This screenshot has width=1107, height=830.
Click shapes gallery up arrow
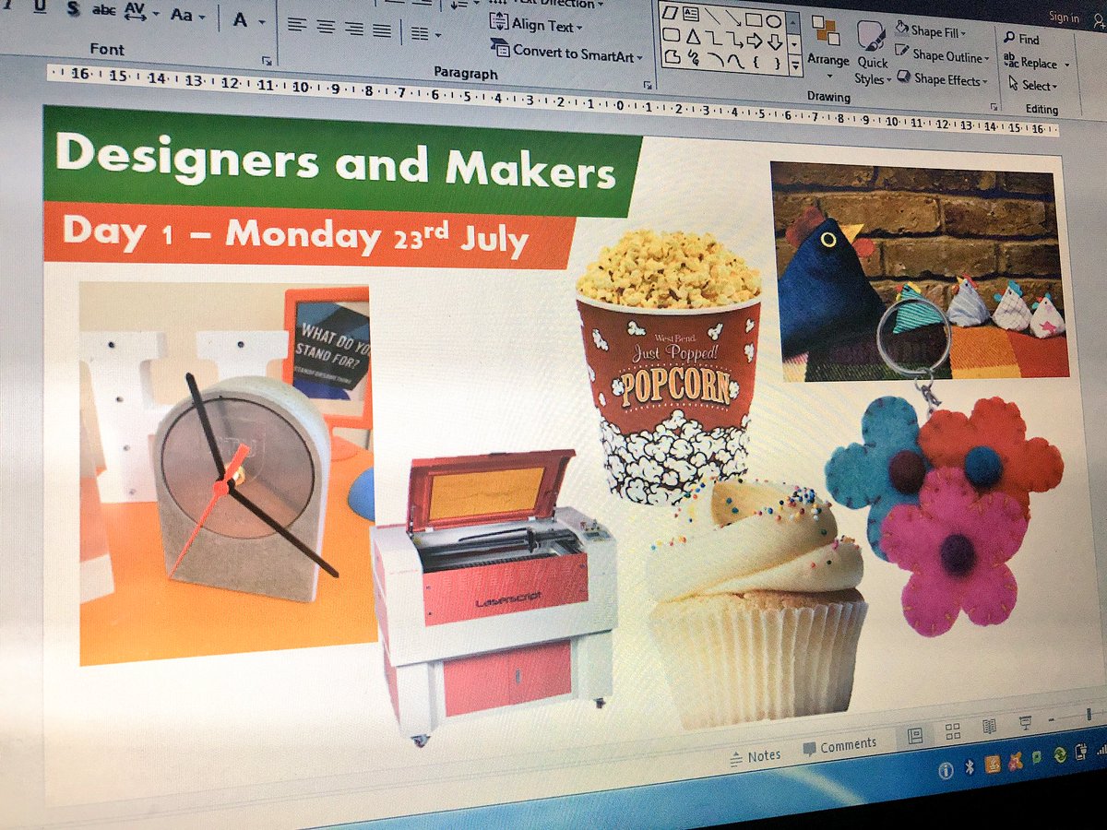coord(795,22)
